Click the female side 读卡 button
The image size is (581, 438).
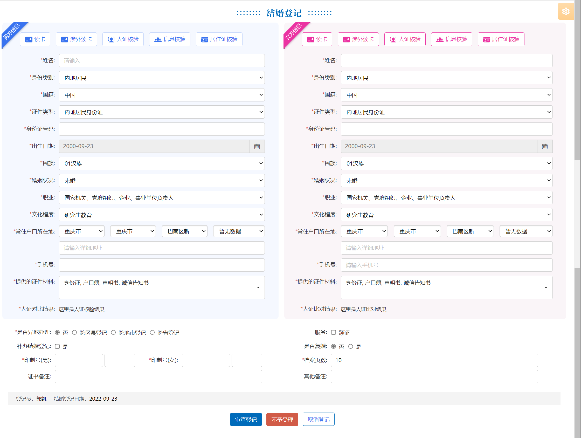pos(317,39)
